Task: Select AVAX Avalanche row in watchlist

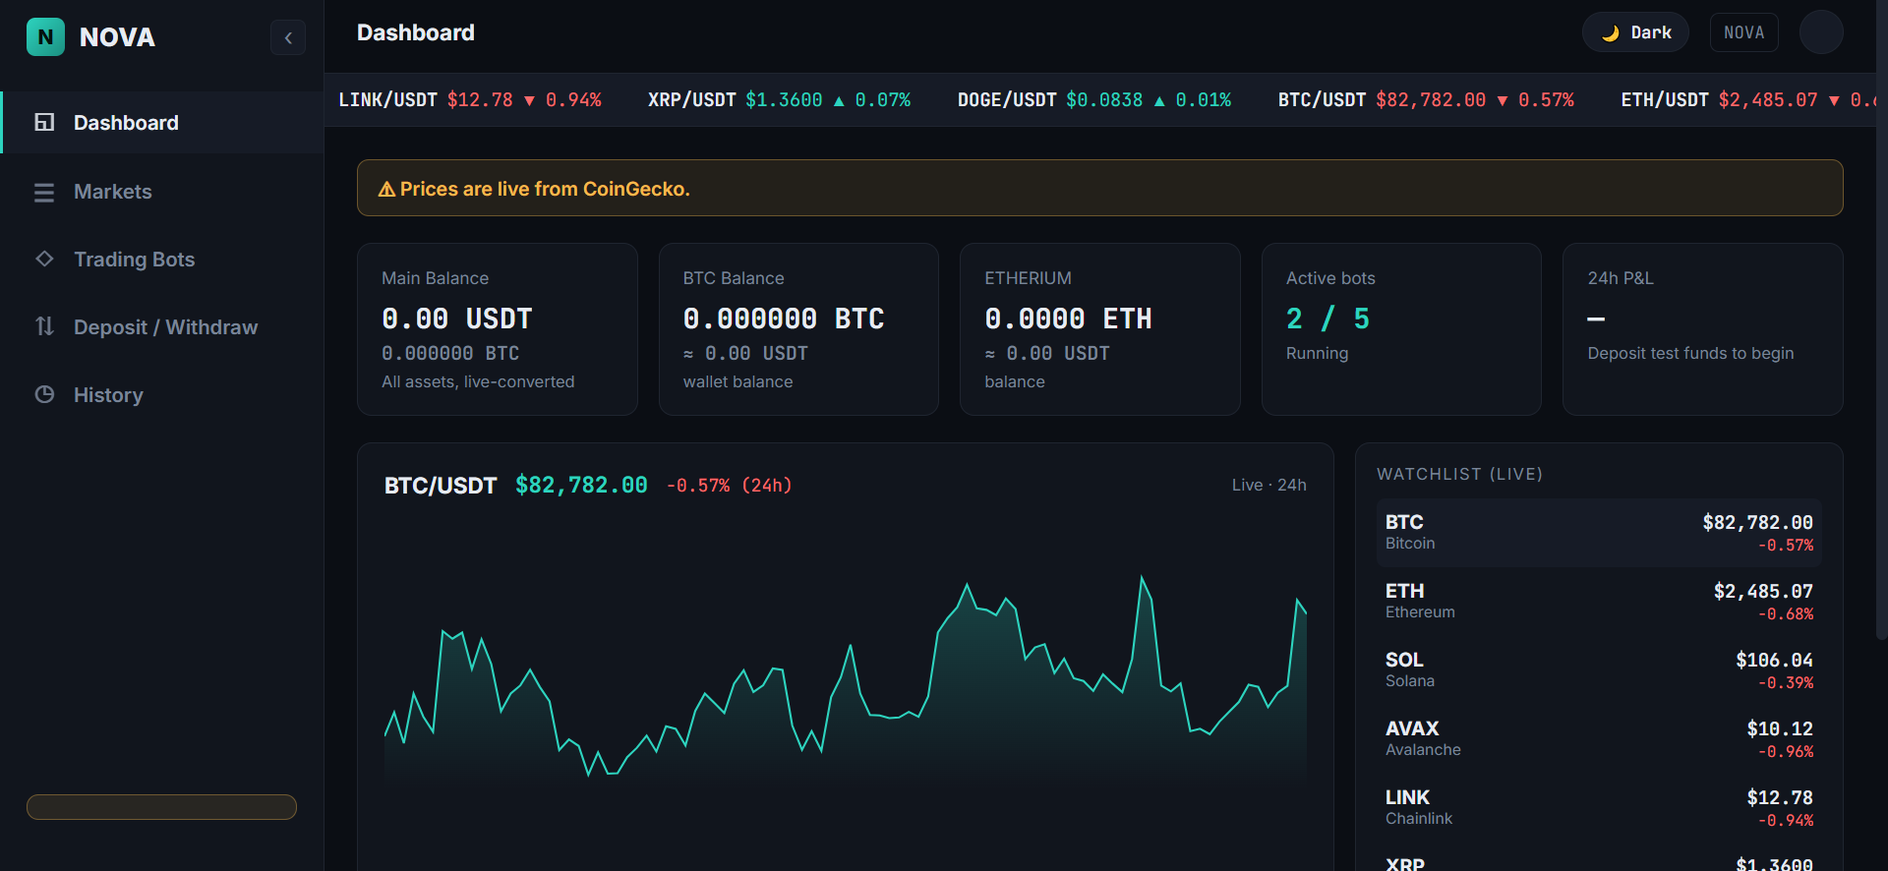Action: [x=1599, y=739]
